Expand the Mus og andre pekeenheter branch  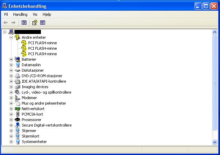pos(11,103)
